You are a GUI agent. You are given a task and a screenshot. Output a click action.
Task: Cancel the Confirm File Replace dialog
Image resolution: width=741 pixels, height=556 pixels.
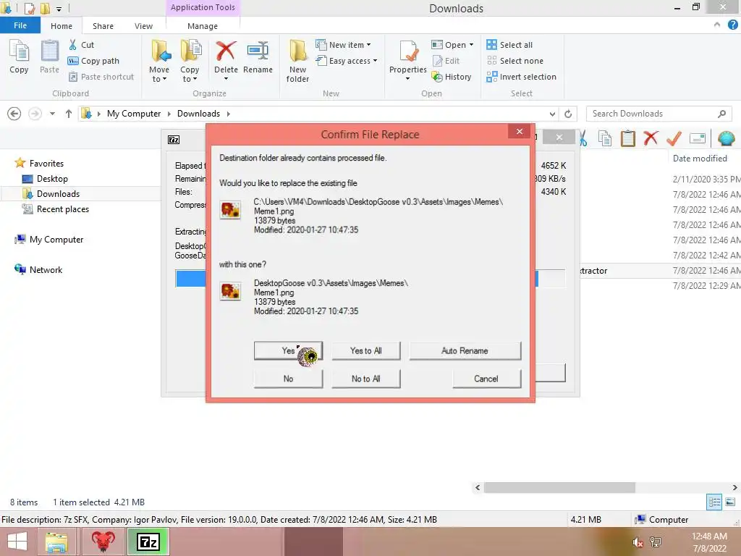click(486, 379)
